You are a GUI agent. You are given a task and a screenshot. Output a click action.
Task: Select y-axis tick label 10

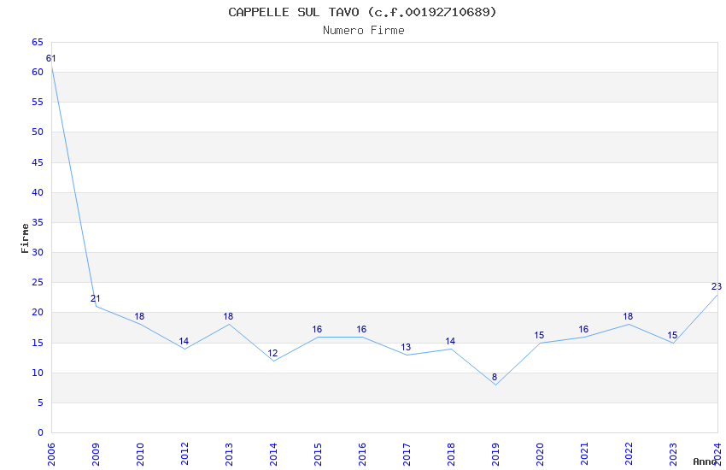coord(38,373)
